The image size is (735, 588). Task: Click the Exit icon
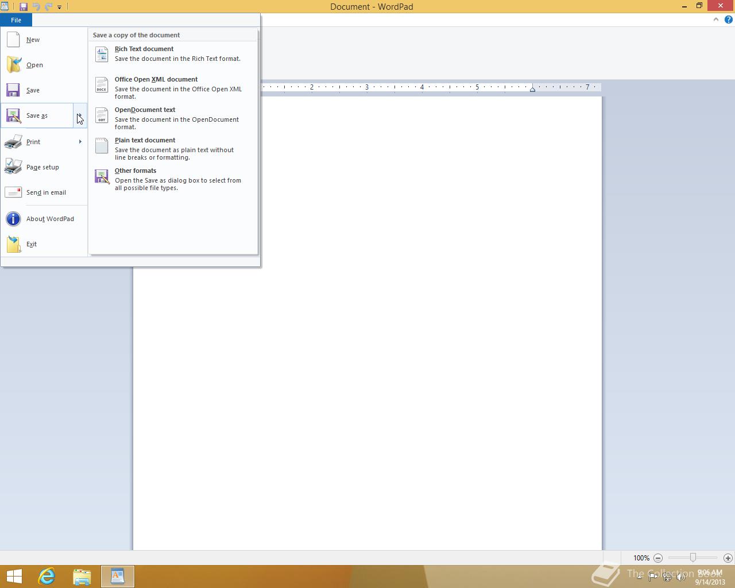click(x=14, y=244)
